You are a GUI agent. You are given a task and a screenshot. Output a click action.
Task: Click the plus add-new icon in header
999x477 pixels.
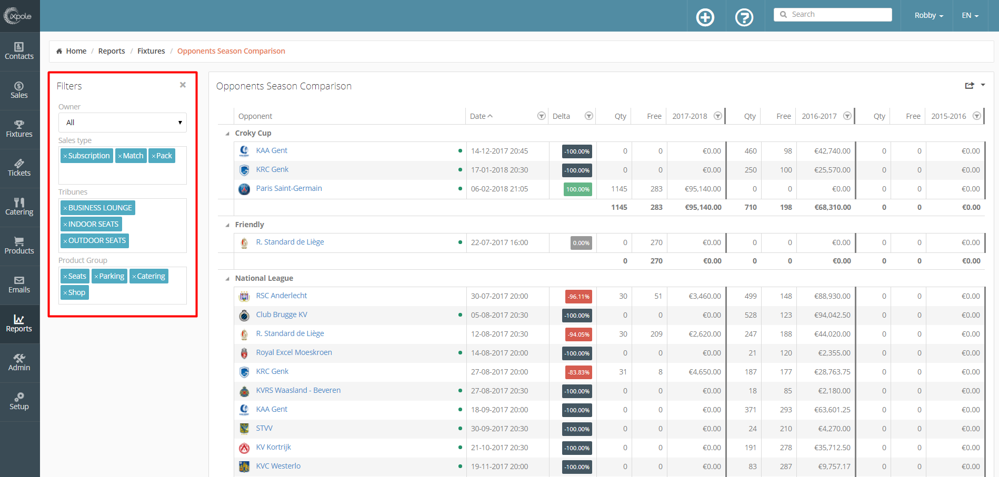point(705,17)
